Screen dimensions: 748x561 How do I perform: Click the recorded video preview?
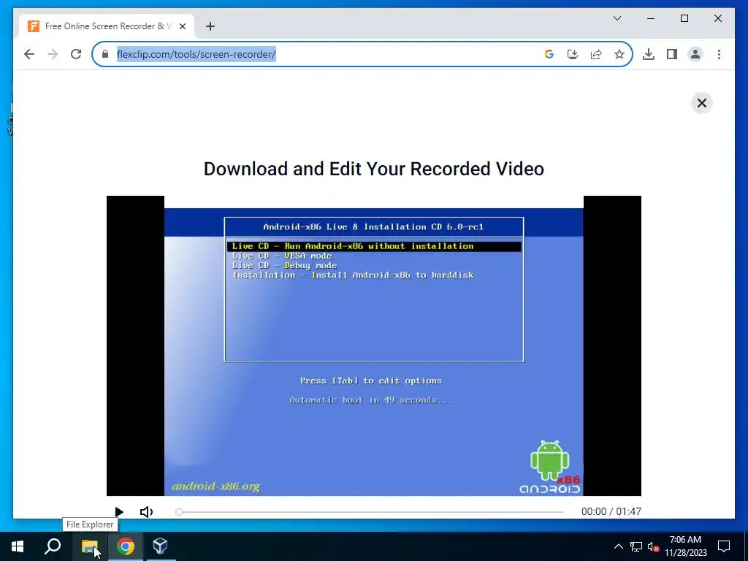click(x=374, y=346)
